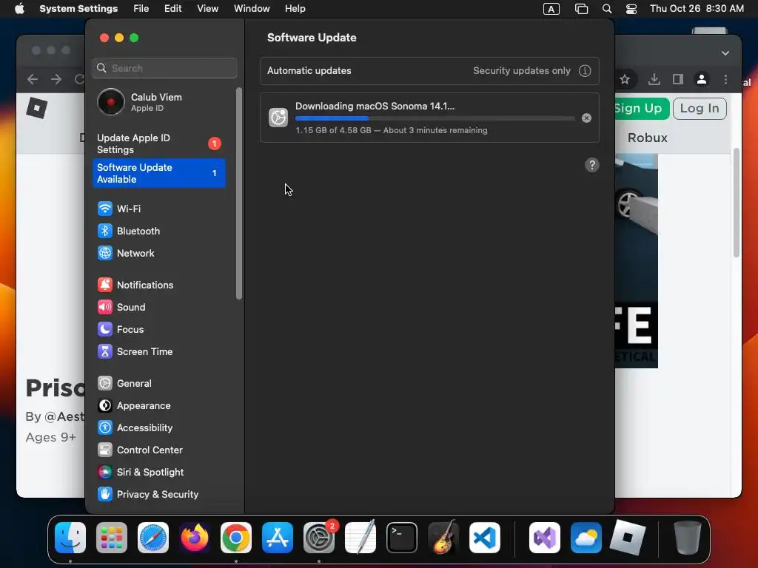Open Terminal from the Dock
This screenshot has width=758, height=568.
(402, 538)
